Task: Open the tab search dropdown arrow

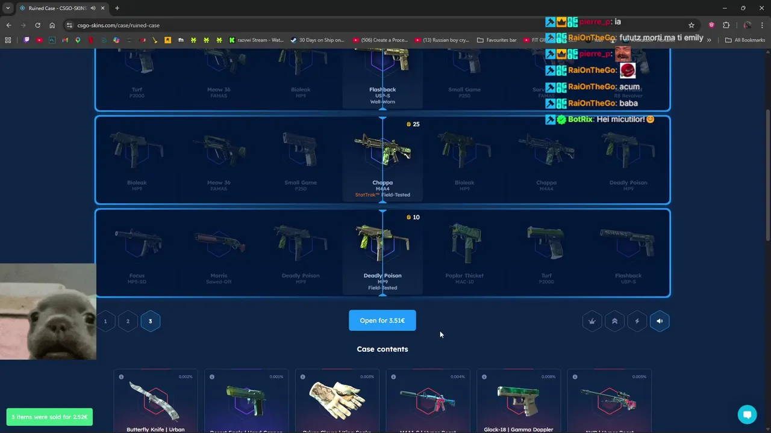Action: click(8, 8)
